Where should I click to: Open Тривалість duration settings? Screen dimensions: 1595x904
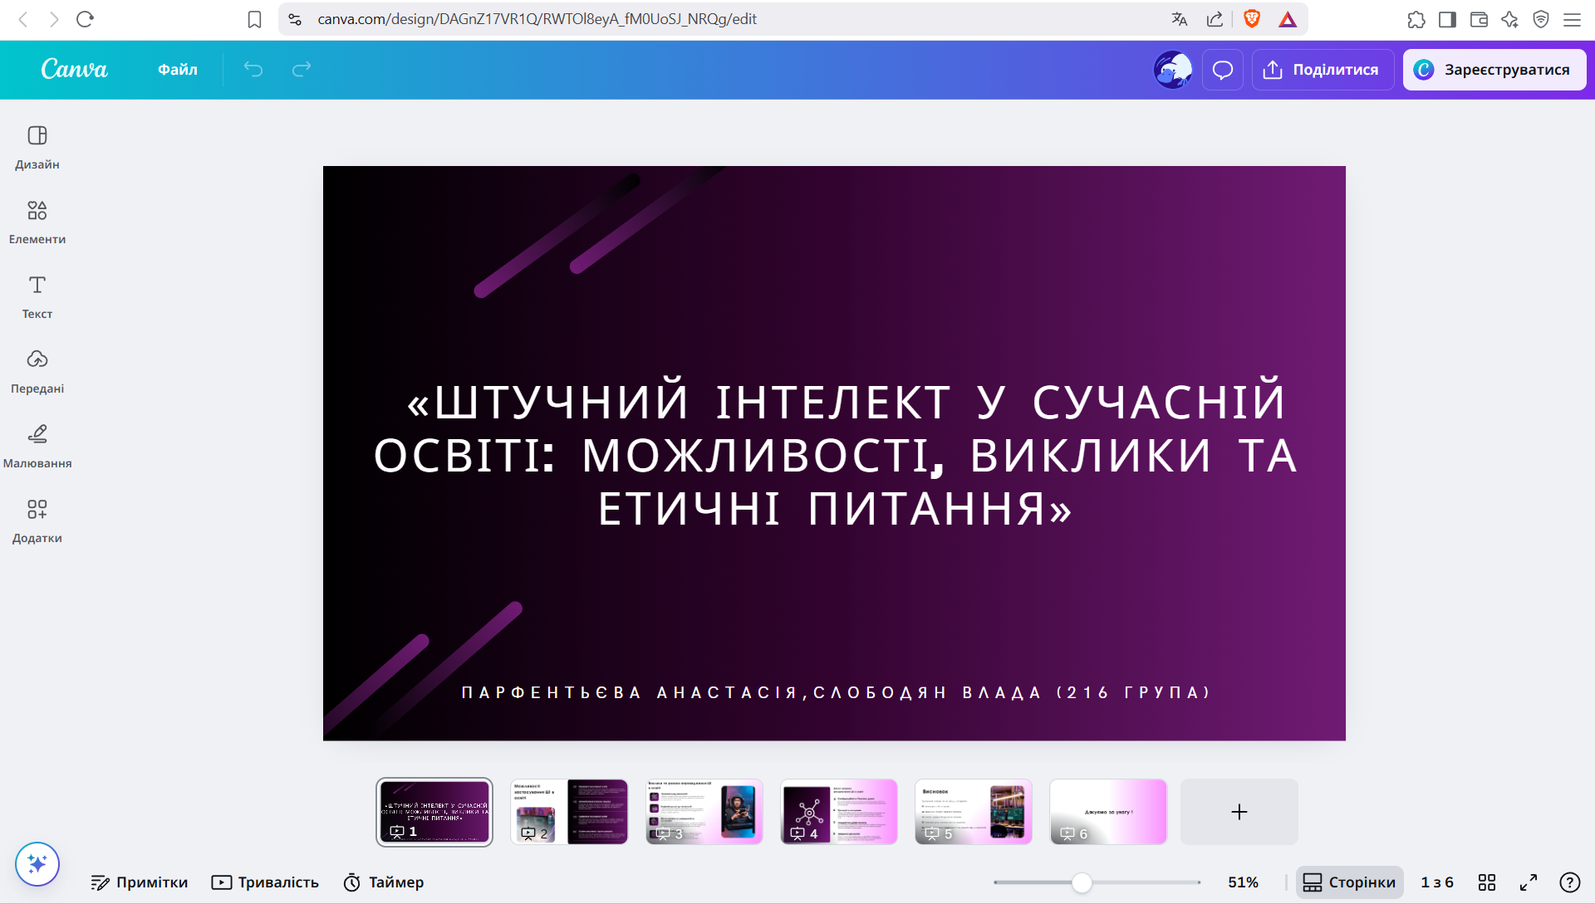pos(265,882)
